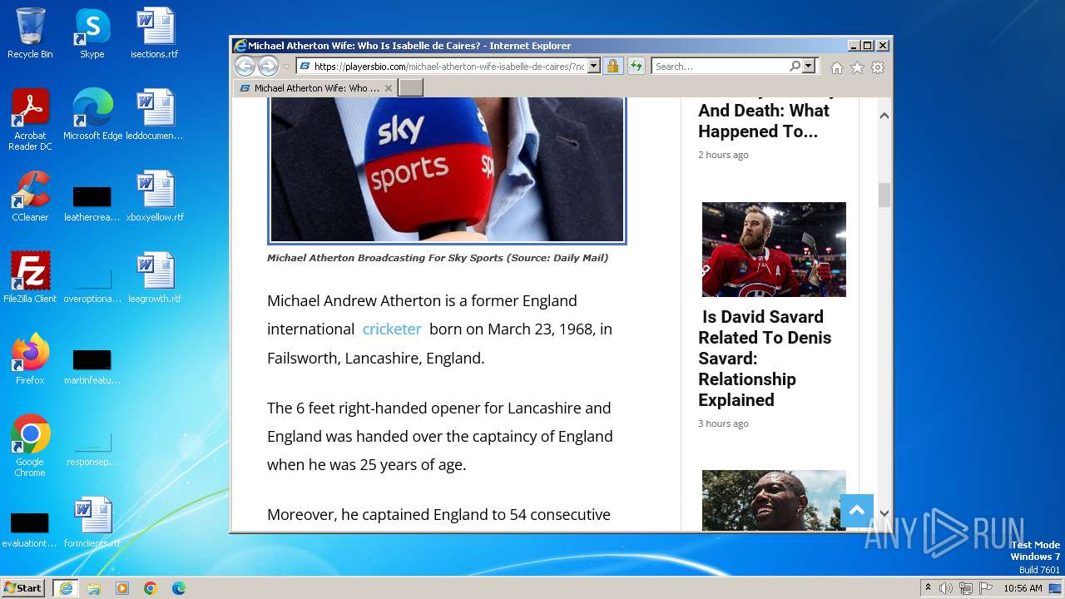Launch FileZilla Client shortcut
The height and width of the screenshot is (599, 1065).
pos(30,278)
